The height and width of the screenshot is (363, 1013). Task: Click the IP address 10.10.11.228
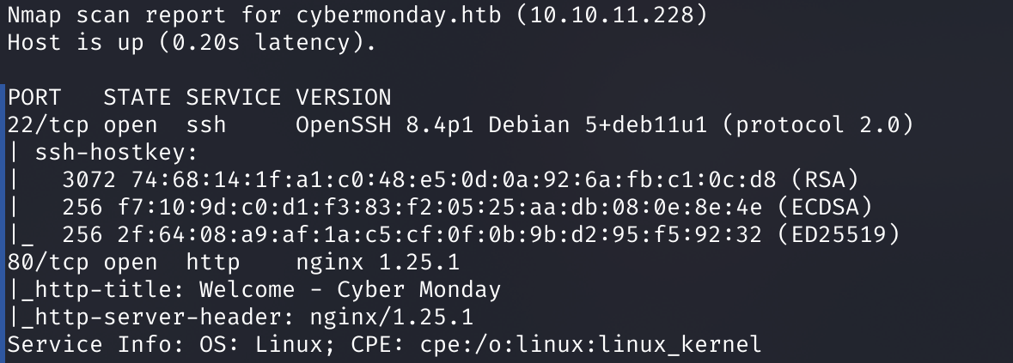(612, 15)
